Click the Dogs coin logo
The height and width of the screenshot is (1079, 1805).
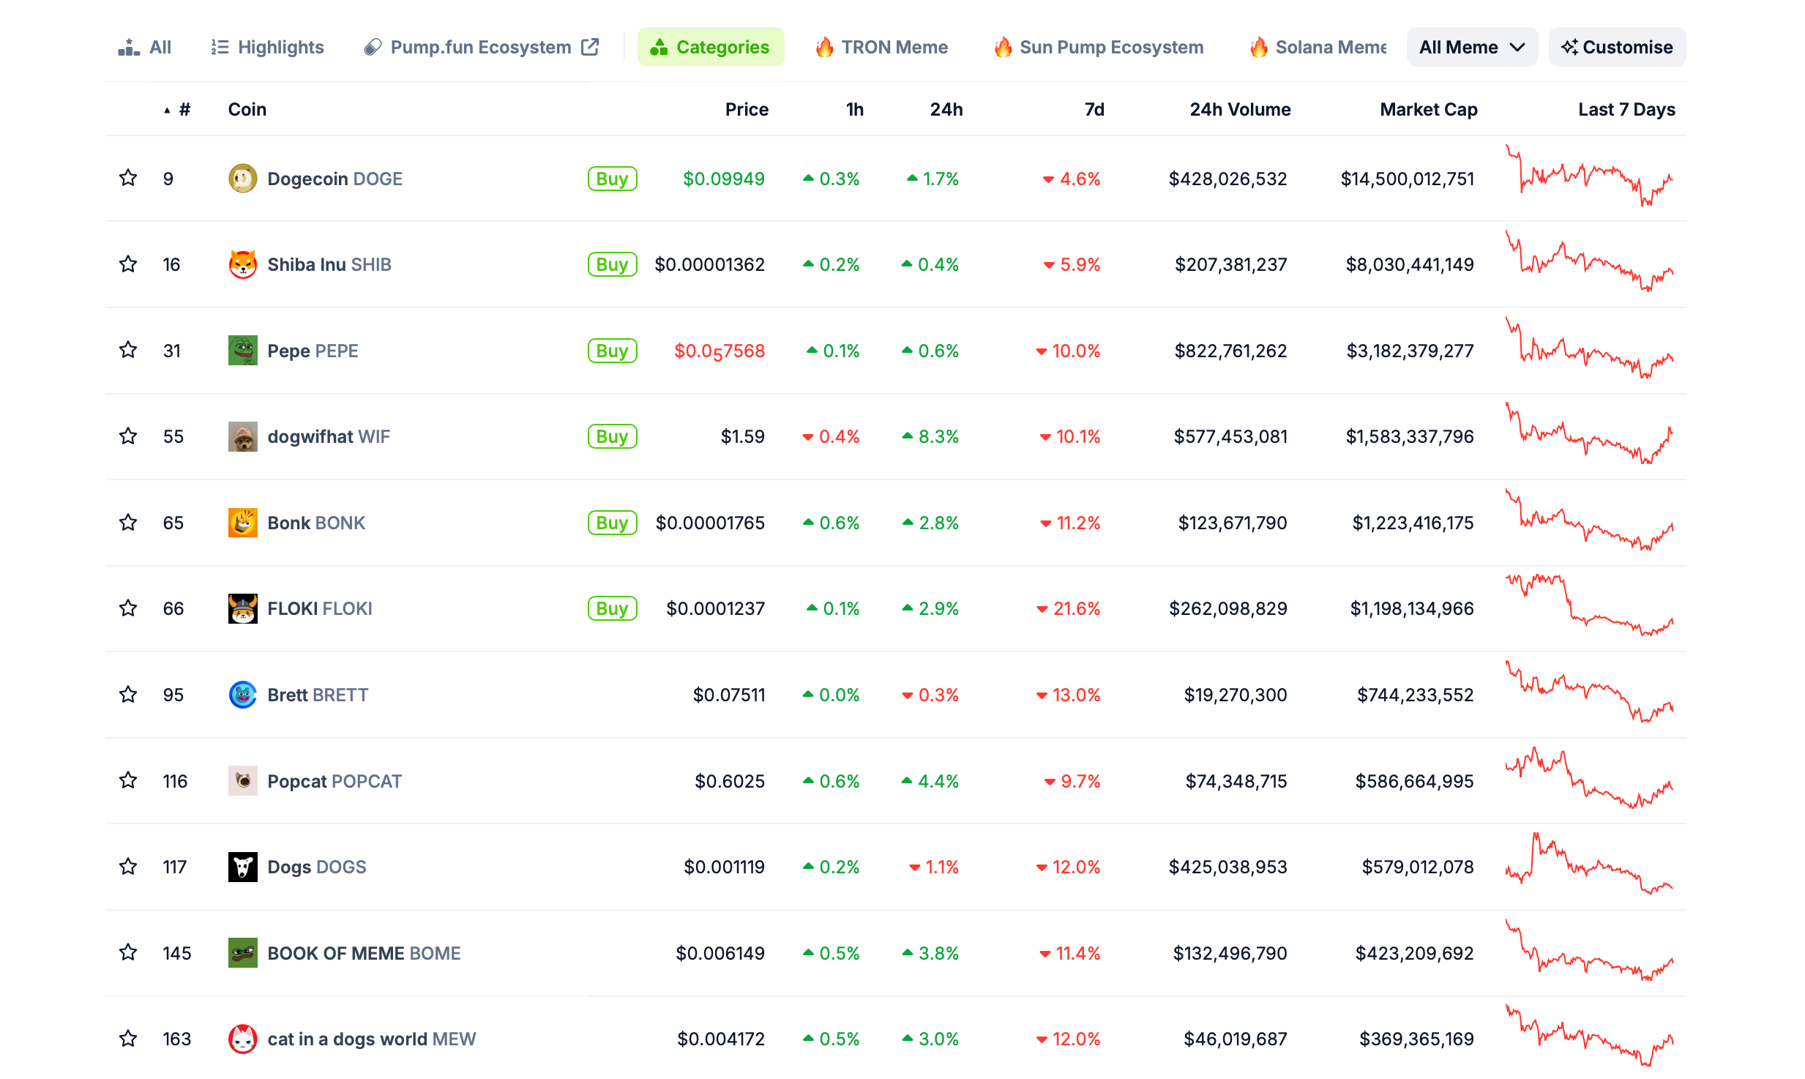point(242,867)
